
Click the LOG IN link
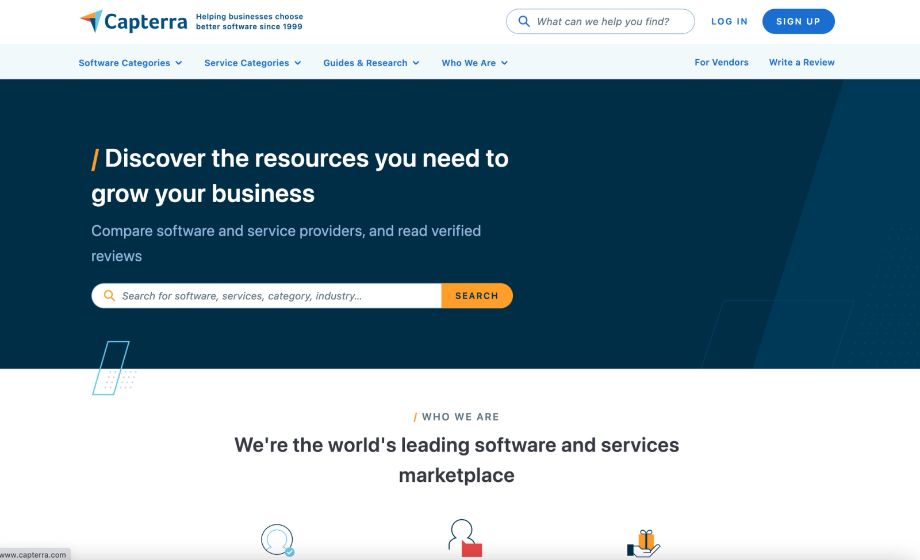tap(729, 21)
